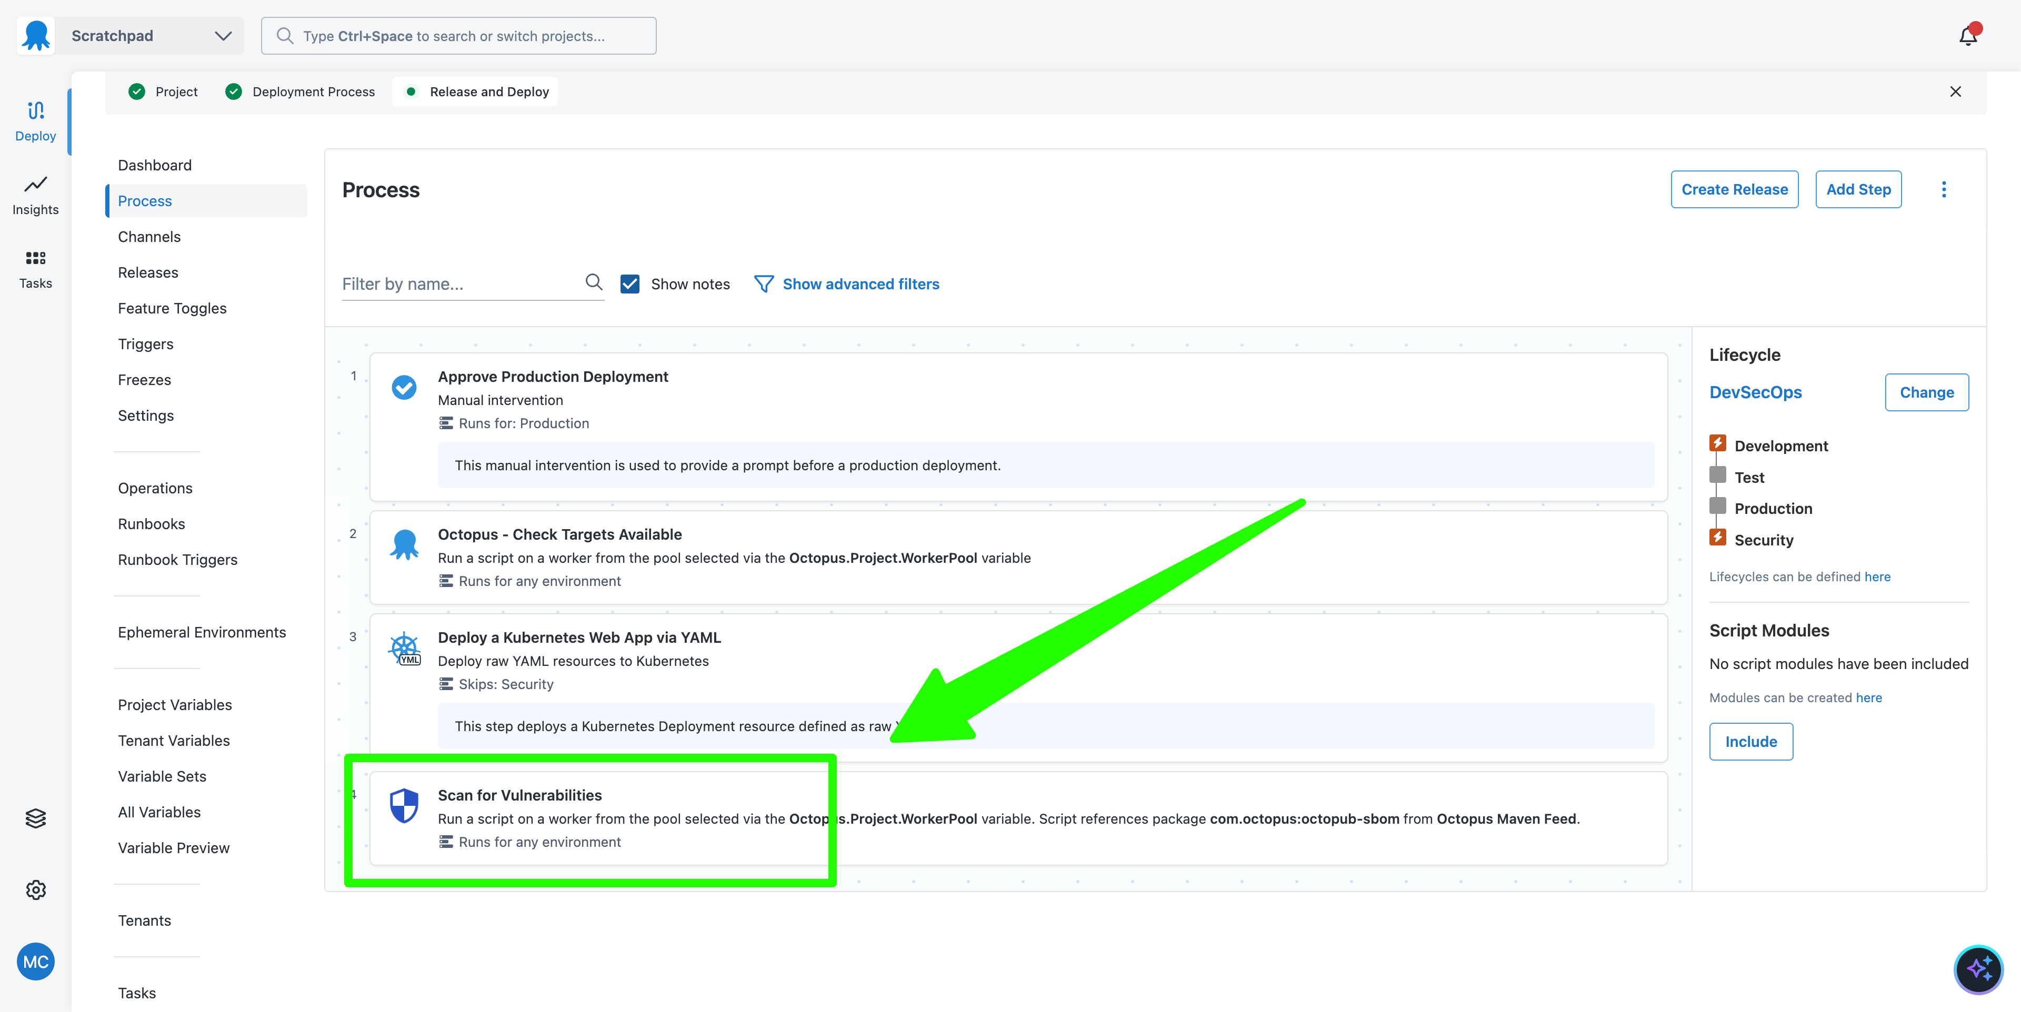2021x1012 pixels.
Task: Click the Create Release button
Action: pyautogui.click(x=1735, y=189)
